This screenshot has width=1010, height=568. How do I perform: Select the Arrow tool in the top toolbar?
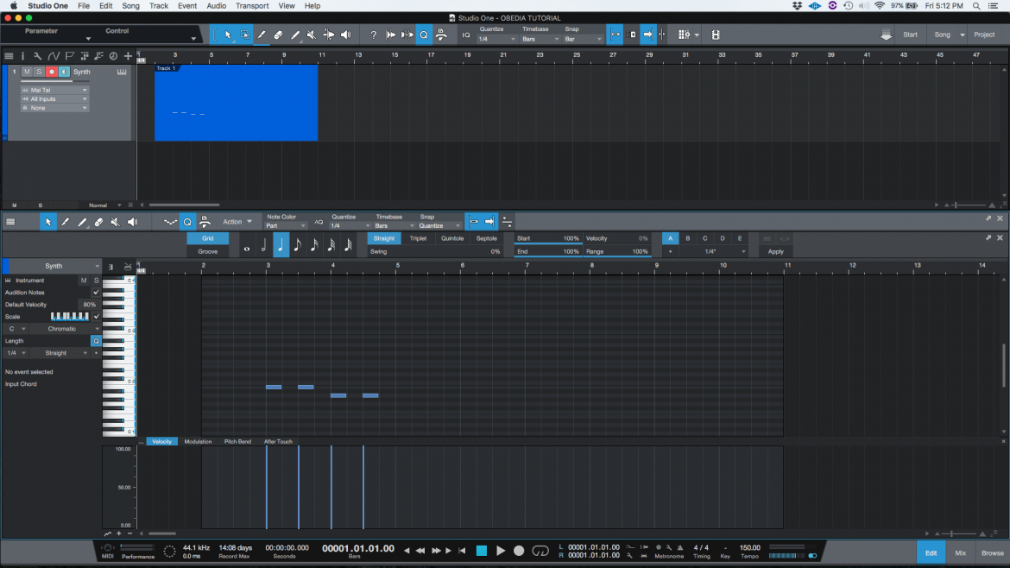tap(227, 35)
